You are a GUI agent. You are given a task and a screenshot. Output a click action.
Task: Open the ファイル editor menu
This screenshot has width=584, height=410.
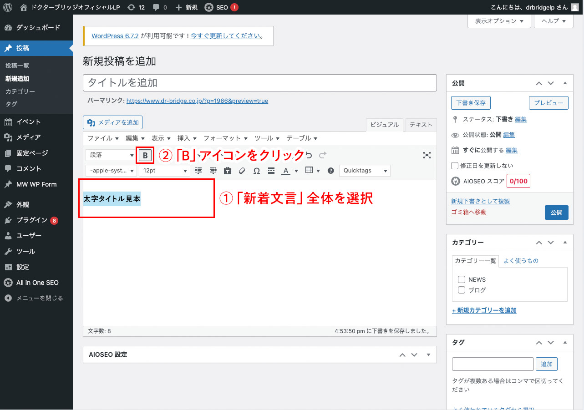point(103,138)
